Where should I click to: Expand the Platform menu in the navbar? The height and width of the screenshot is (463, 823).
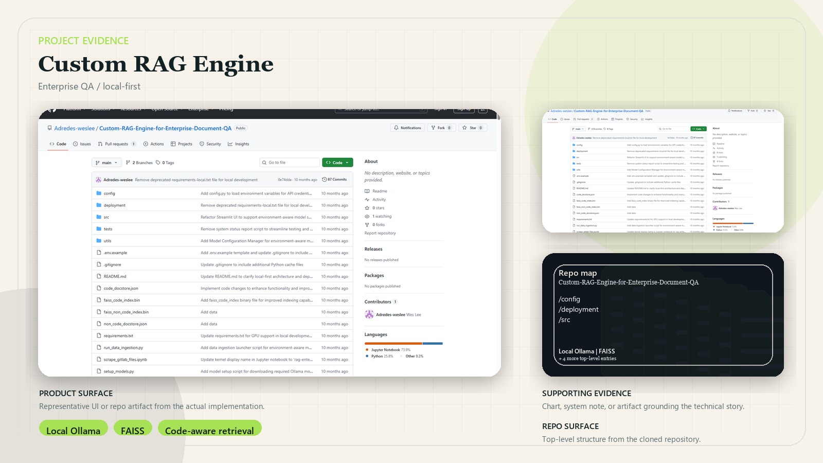click(x=72, y=109)
